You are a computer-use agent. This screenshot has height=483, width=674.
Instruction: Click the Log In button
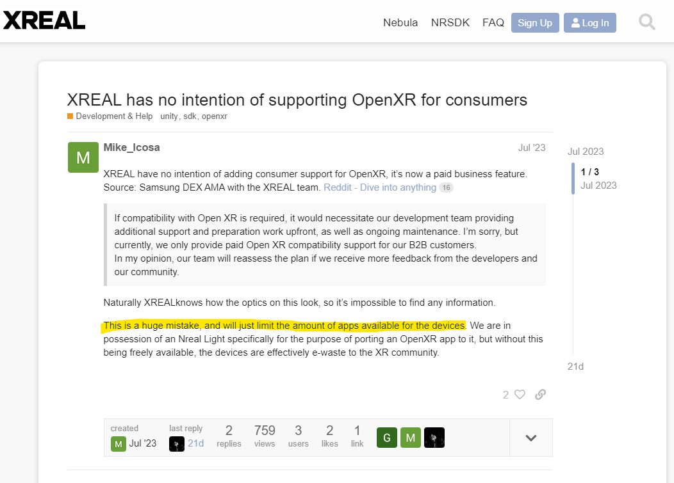coord(589,23)
